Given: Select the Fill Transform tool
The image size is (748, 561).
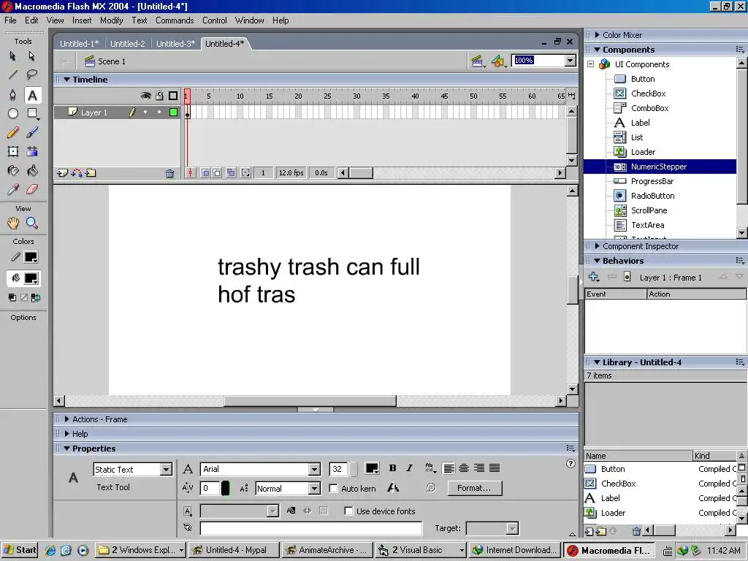Looking at the screenshot, I should click(x=32, y=152).
